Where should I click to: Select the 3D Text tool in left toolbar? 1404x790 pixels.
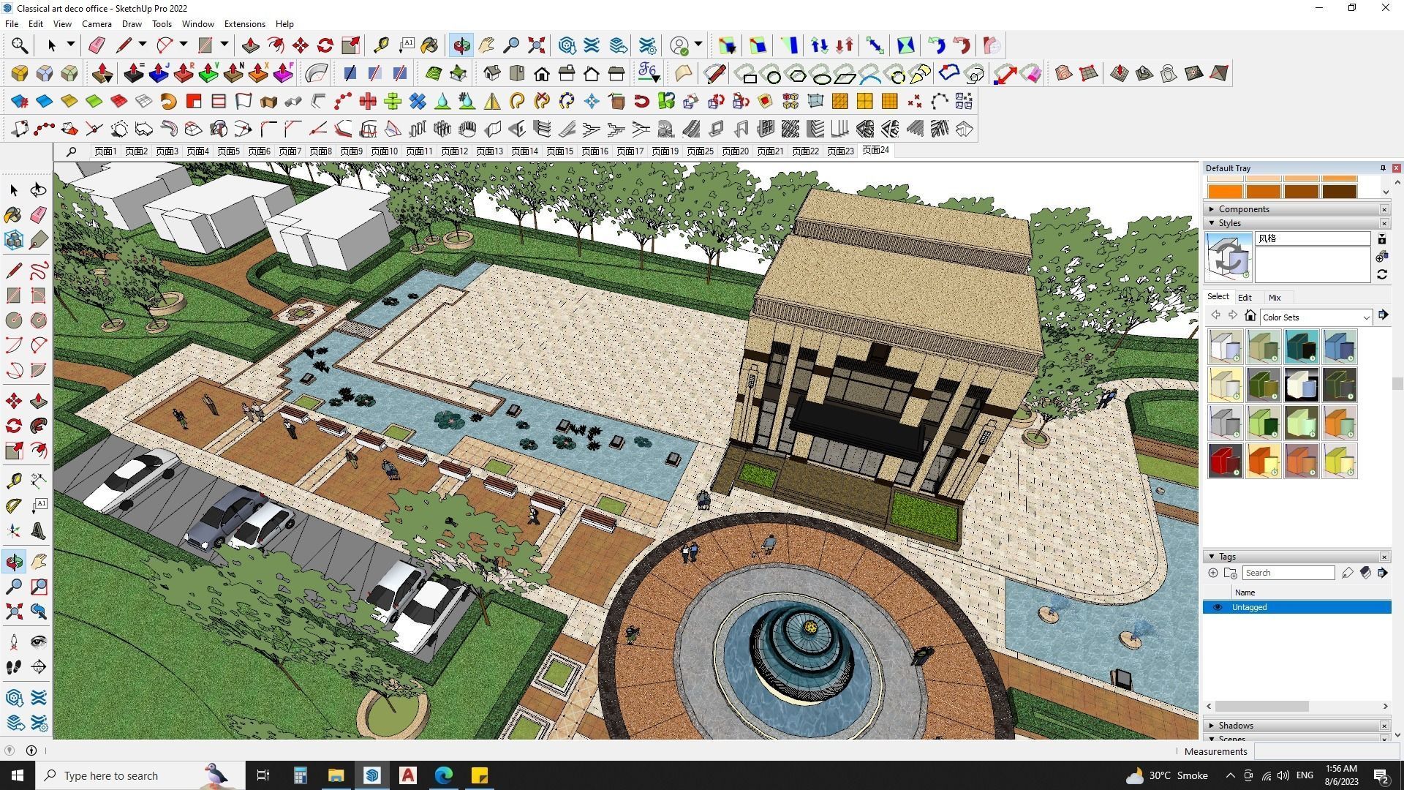click(x=39, y=530)
